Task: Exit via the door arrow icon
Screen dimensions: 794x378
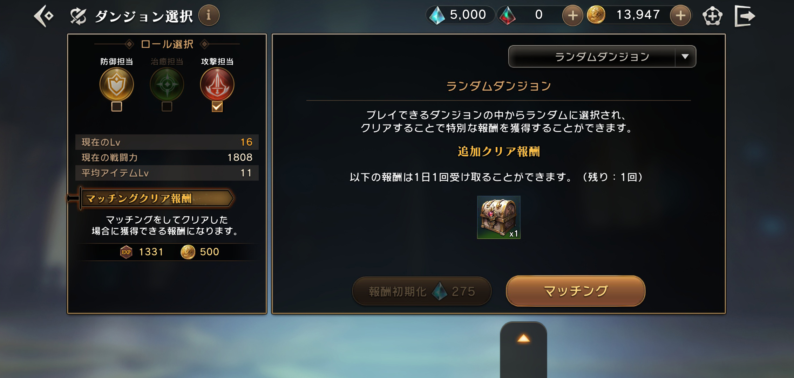Action: 745,16
